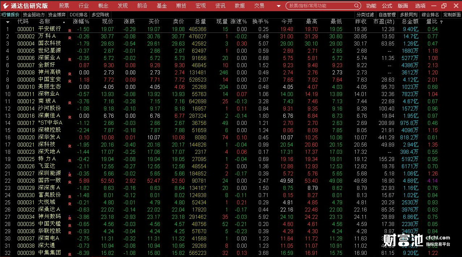Image resolution: width=462 pixels, height=257 pixels.
Task: Sort by the 涨幅% column header
Action: tap(81, 22)
